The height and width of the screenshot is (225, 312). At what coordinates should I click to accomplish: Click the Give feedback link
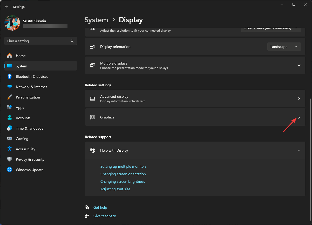[x=105, y=216]
